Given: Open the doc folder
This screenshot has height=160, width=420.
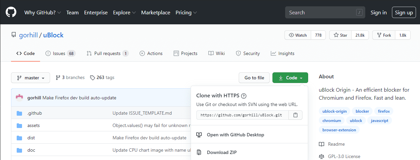Looking at the screenshot, I should coord(31,150).
